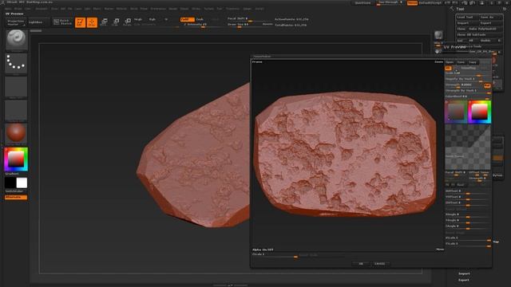Open the BPR render icon right of canvas
Image resolution: width=511 pixels, height=287 pixels.
pyautogui.click(x=438, y=35)
